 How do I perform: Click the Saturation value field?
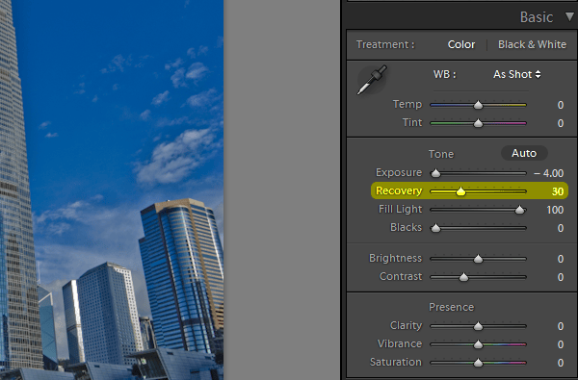561,363
